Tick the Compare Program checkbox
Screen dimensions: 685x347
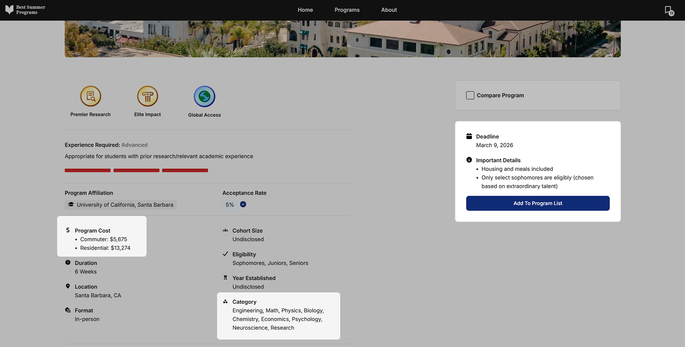tap(470, 95)
